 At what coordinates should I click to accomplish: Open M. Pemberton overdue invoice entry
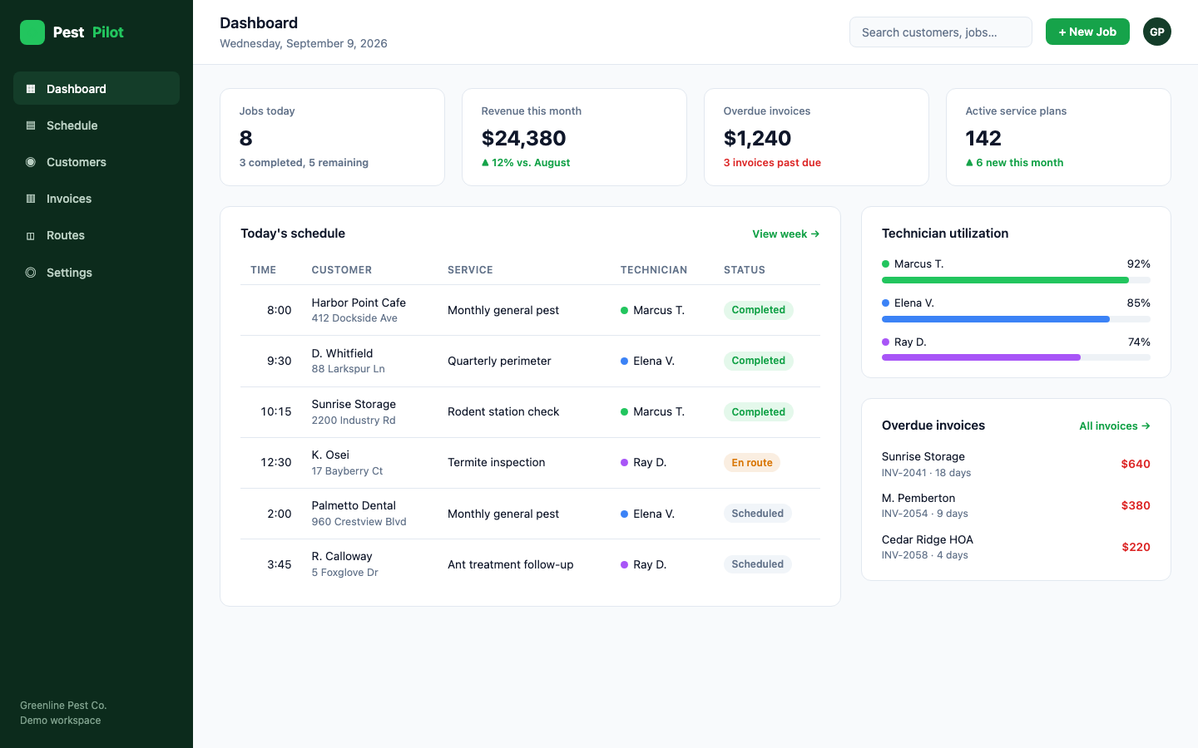[x=1016, y=505]
